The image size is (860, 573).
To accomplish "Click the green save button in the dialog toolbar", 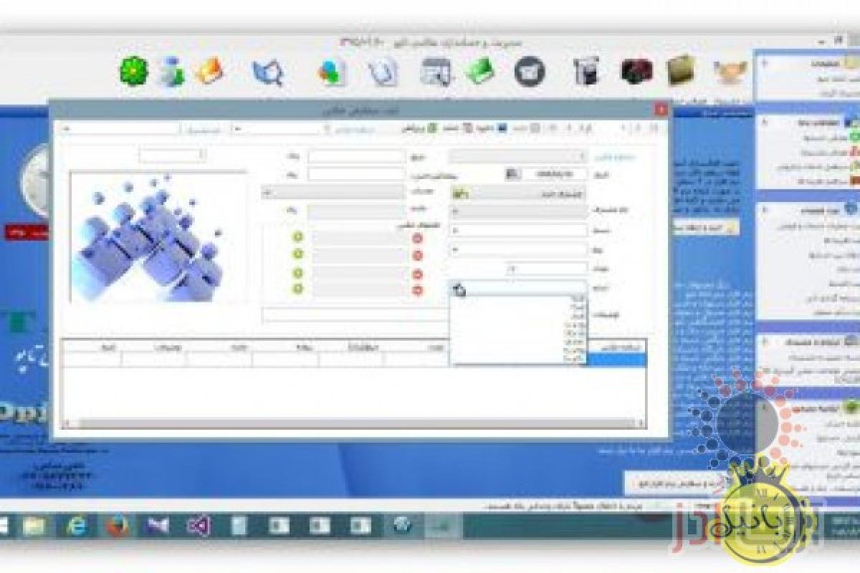I will [432, 127].
